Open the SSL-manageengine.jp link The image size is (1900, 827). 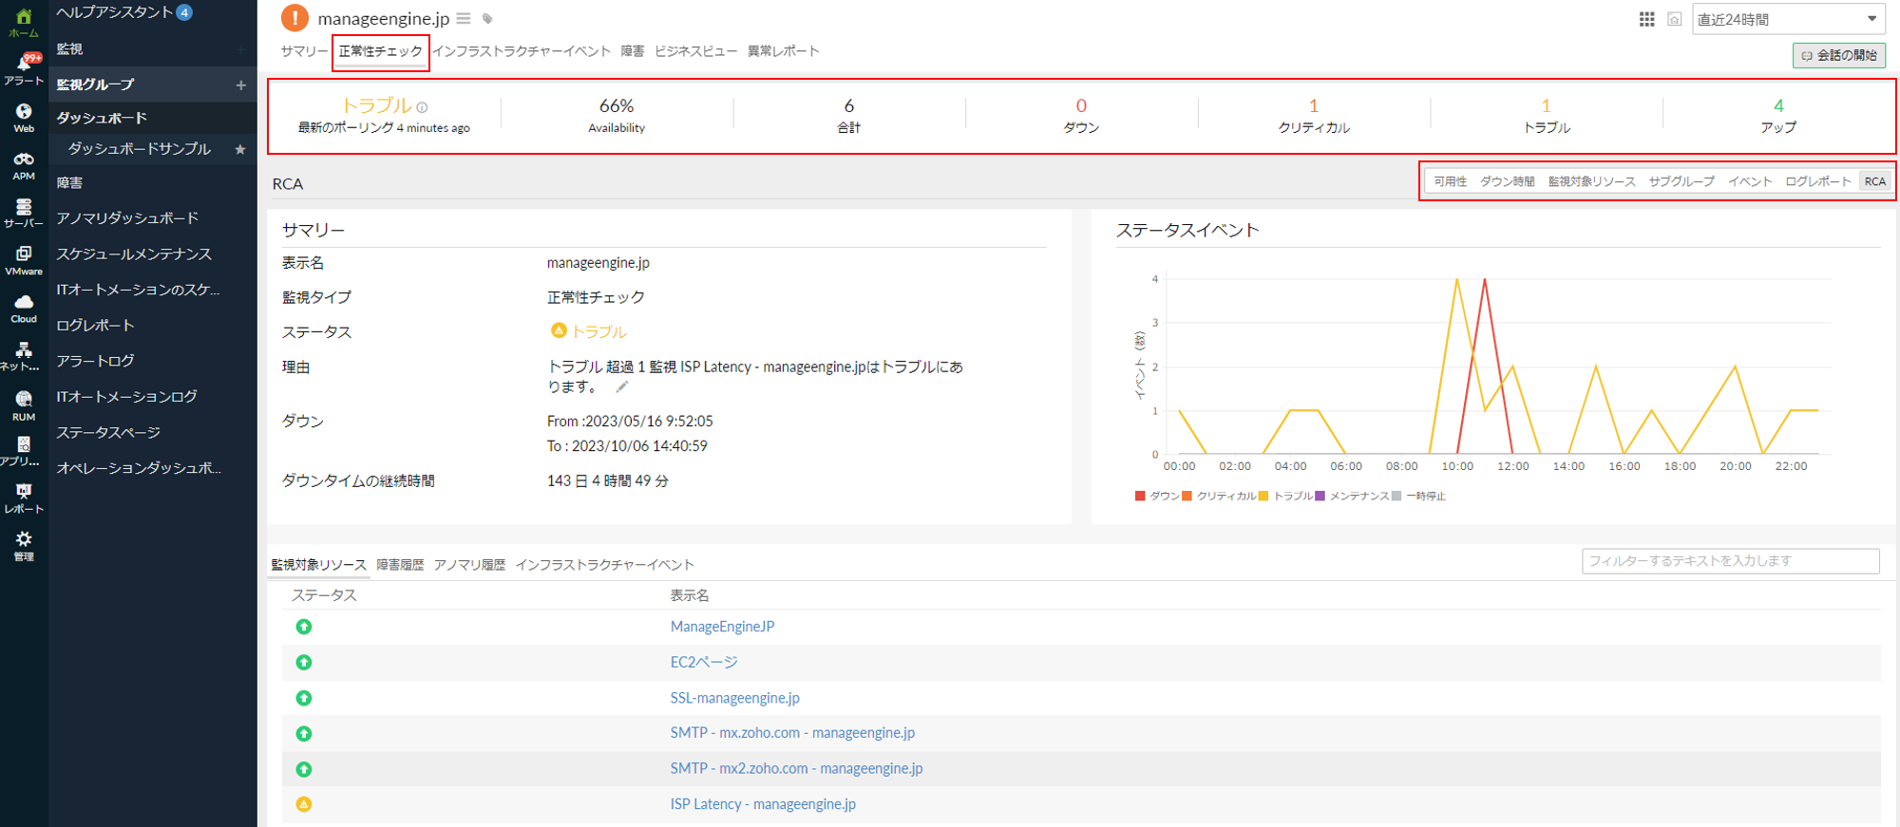pyautogui.click(x=734, y=698)
